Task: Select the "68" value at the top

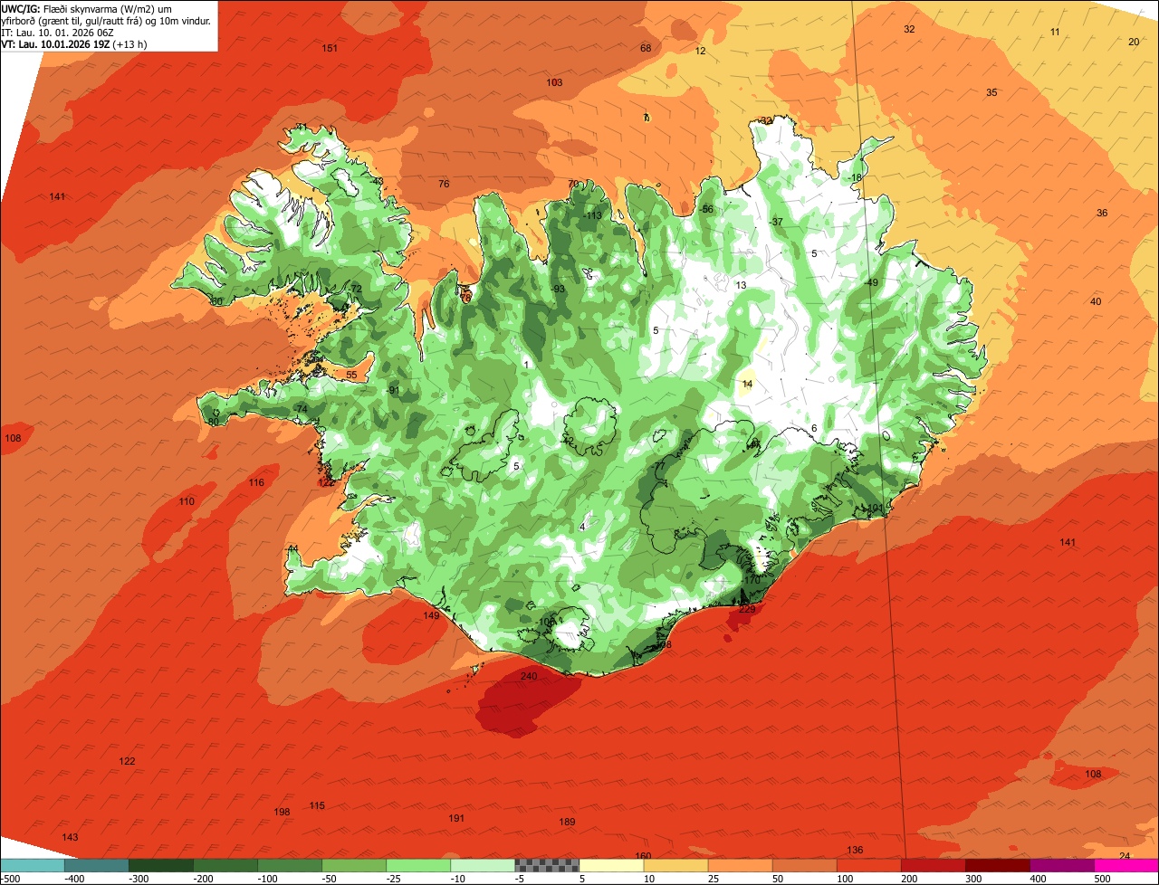Action: 646,48
